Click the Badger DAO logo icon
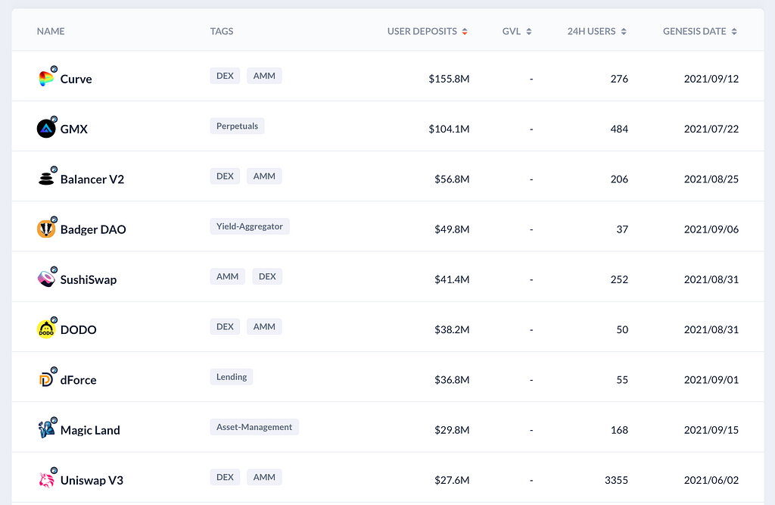The height and width of the screenshot is (505, 775). pos(46,229)
